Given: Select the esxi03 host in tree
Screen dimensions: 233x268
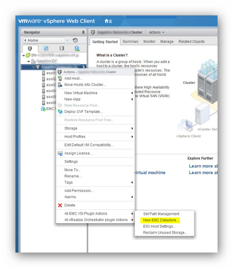Looking at the screenshot, I should pyautogui.click(x=49, y=85).
